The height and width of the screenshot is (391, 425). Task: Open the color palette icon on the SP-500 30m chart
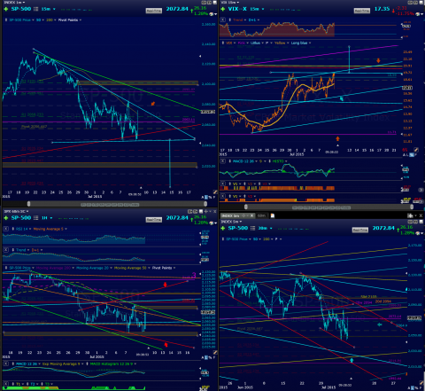pos(419,233)
